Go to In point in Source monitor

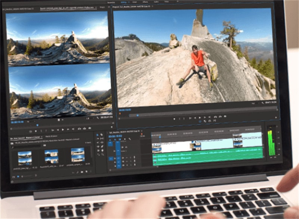53,130
